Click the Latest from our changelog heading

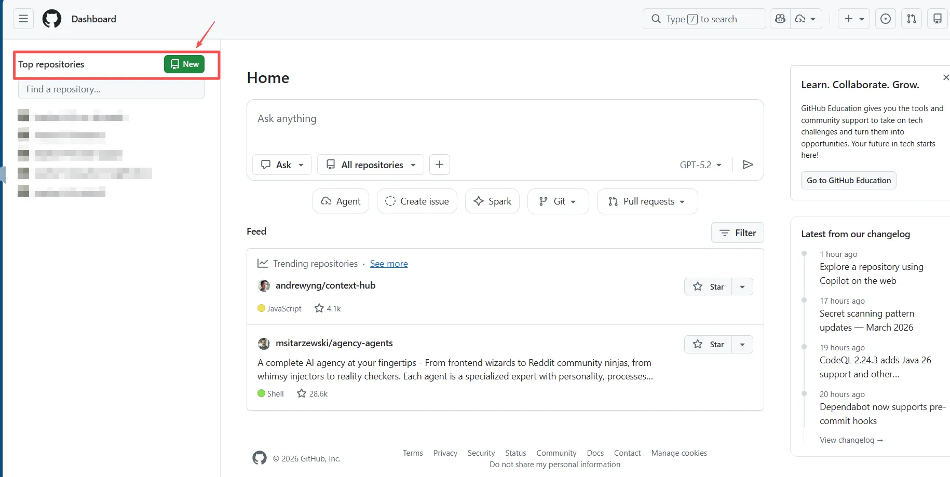coord(856,234)
